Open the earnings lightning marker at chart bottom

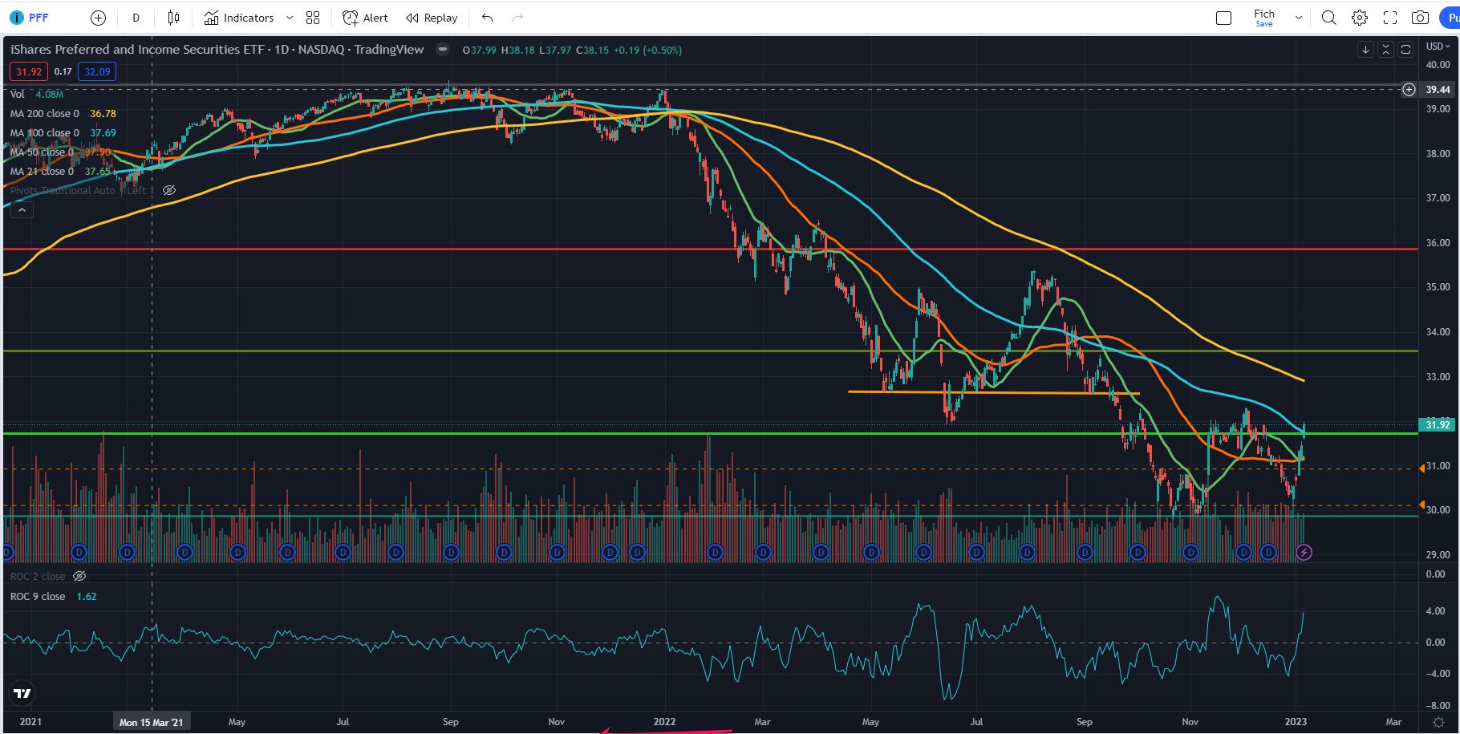1304,552
